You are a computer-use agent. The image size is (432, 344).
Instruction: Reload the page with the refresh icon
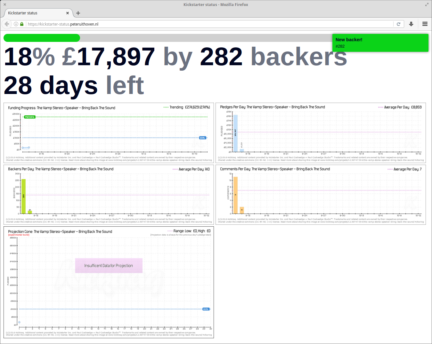click(399, 24)
